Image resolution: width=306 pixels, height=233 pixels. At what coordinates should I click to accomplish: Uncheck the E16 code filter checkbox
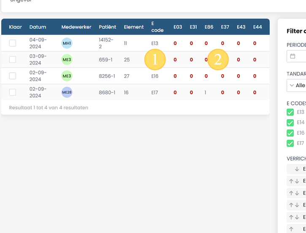coord(290,133)
